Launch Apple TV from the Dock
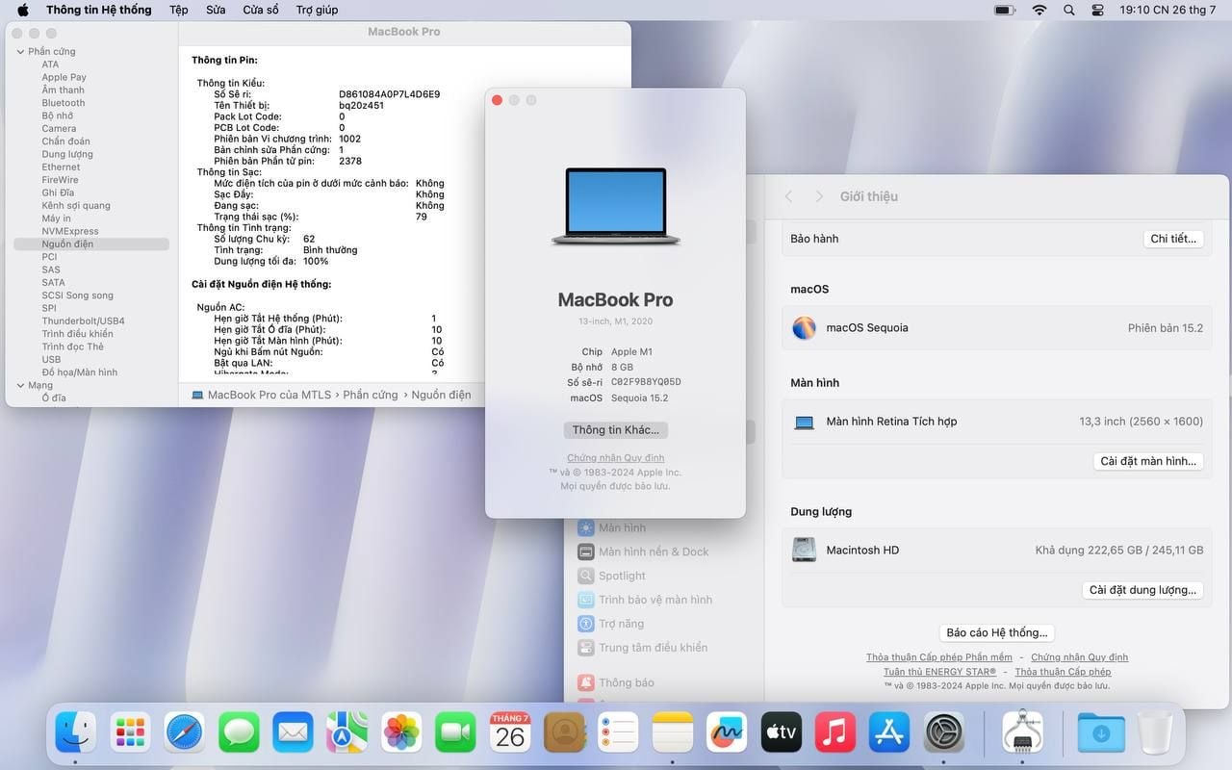 pos(782,733)
